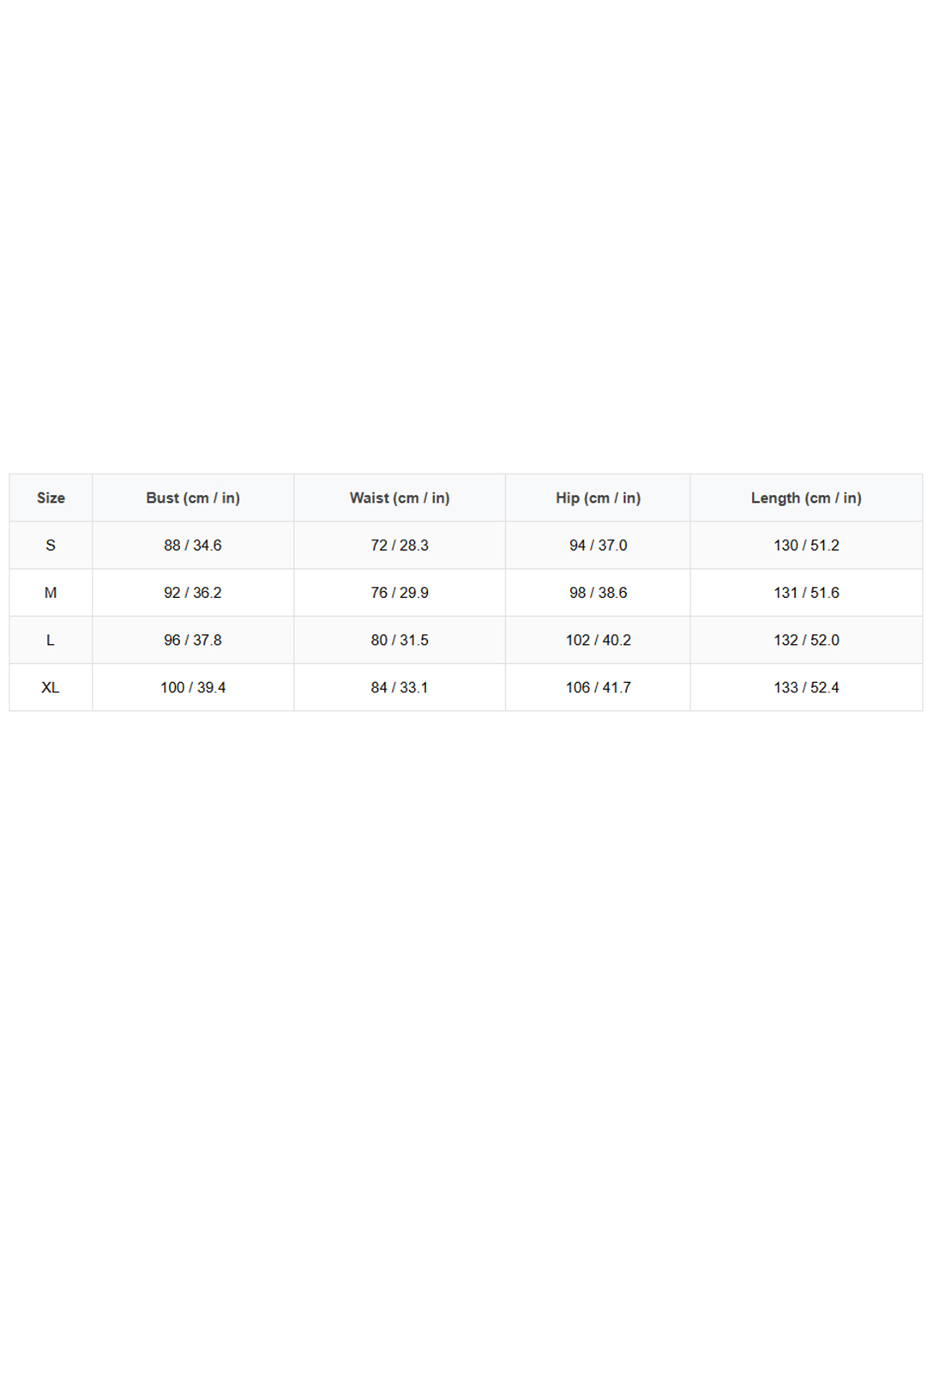Select the S size row label
The width and height of the screenshot is (933, 1400).
[51, 546]
